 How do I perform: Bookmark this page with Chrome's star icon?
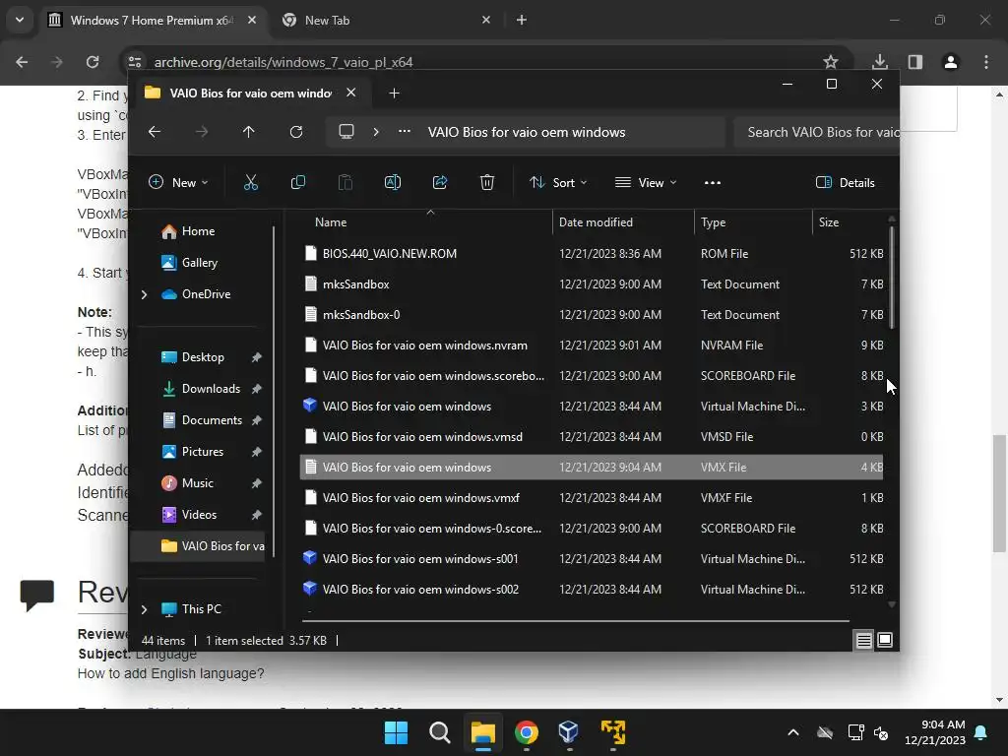pos(831,62)
